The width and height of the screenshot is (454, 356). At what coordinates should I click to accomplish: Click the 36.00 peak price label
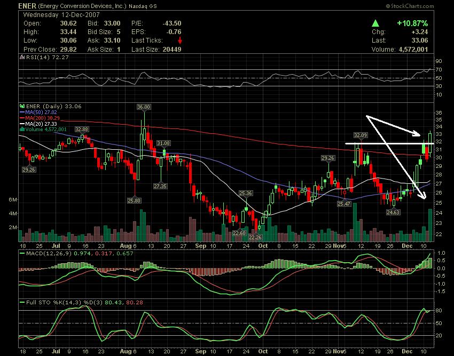pyautogui.click(x=144, y=107)
